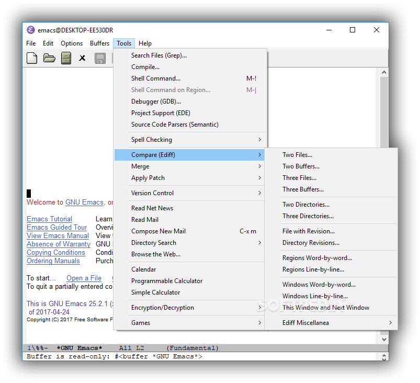This screenshot has width=420, height=383.
Task: Click the scrollbar up arrow
Action: (384, 72)
